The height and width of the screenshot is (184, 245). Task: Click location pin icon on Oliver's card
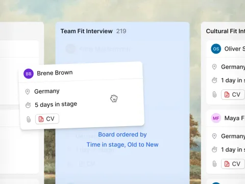214,67
